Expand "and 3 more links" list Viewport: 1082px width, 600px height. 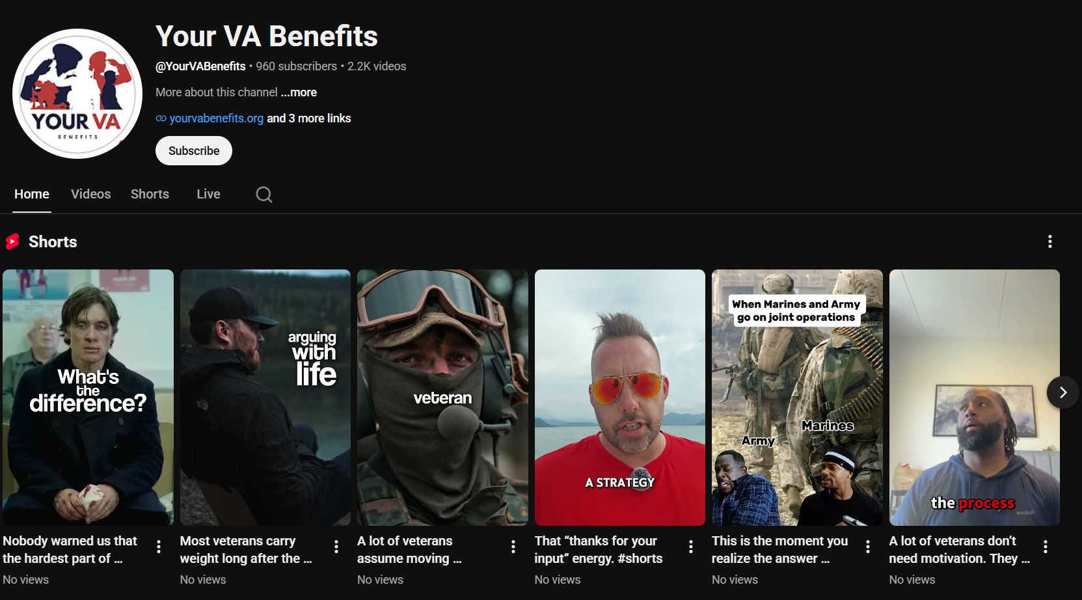309,118
